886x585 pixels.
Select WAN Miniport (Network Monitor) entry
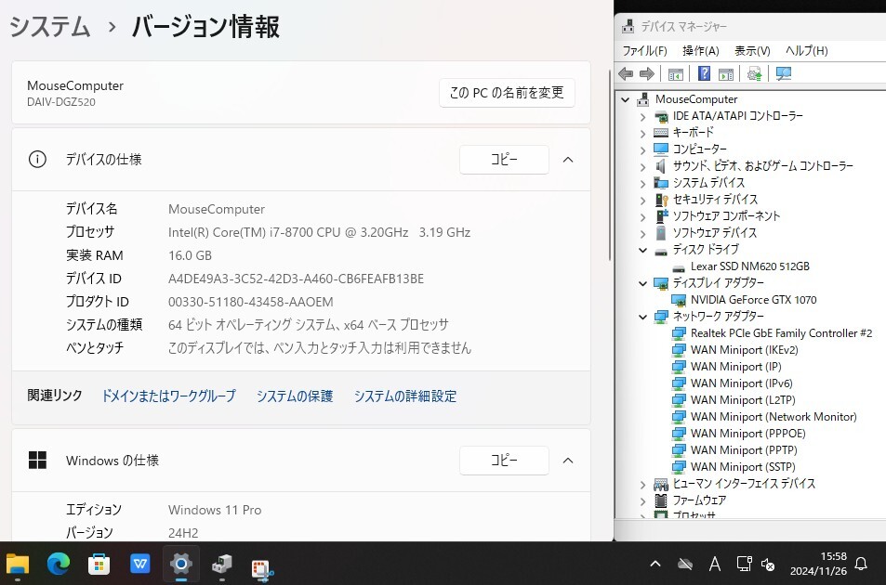[774, 417]
